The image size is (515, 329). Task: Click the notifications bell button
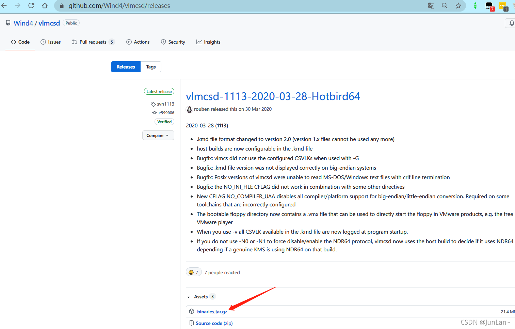pyautogui.click(x=511, y=23)
